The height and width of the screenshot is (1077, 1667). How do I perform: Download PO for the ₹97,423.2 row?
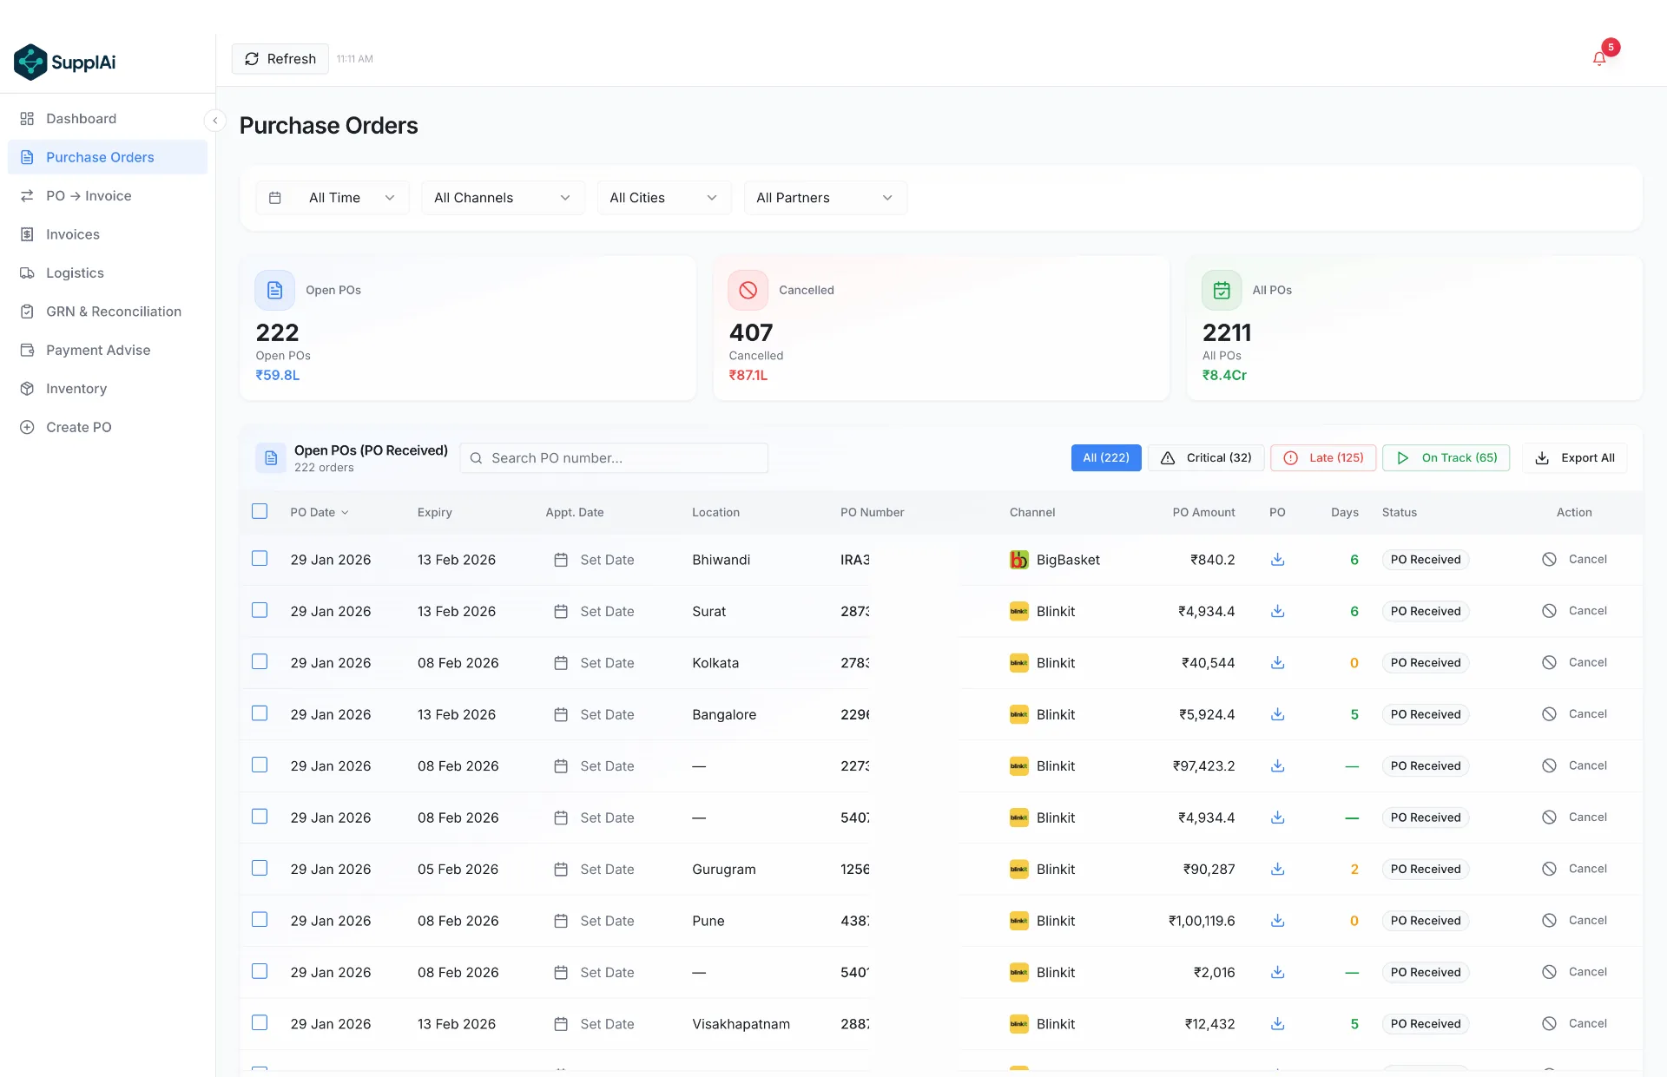(1277, 766)
